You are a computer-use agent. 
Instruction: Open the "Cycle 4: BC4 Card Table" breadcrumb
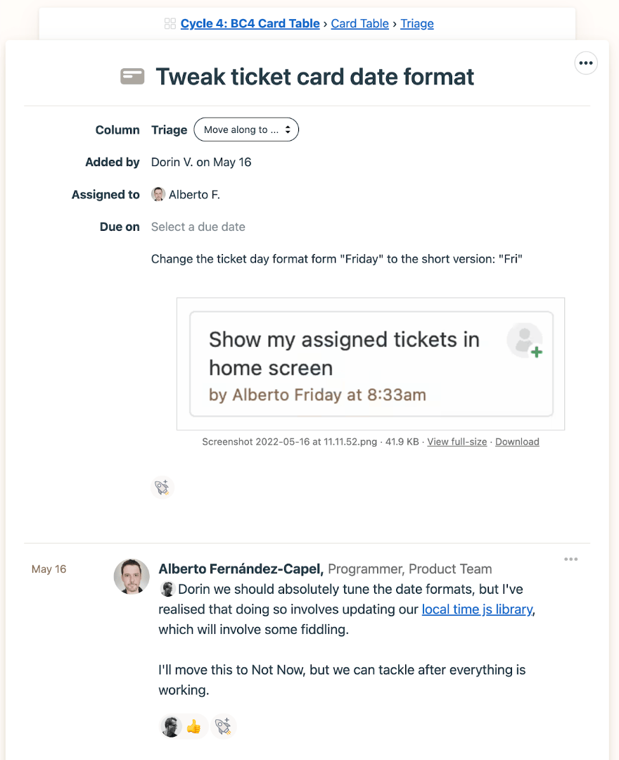(250, 24)
